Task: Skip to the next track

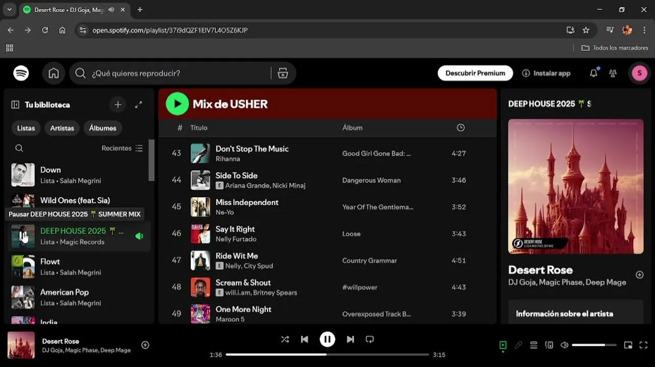Action: pyautogui.click(x=350, y=339)
